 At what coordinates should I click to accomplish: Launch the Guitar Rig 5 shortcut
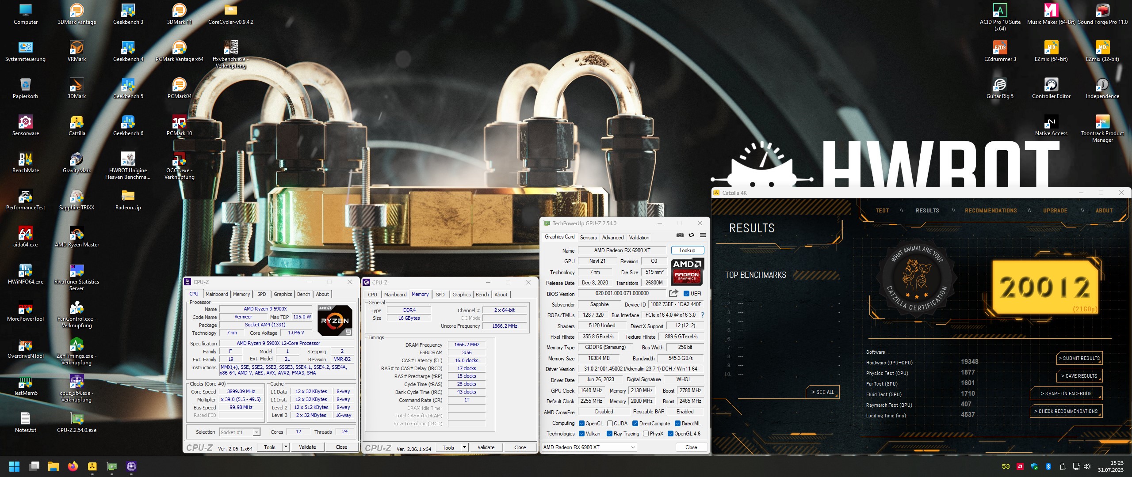coord(1000,88)
